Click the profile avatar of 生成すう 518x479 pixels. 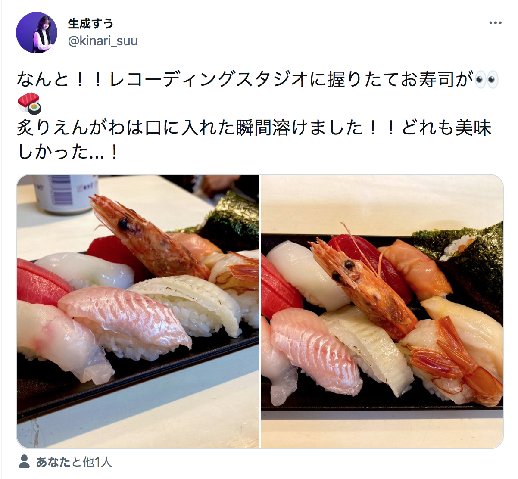tap(37, 33)
